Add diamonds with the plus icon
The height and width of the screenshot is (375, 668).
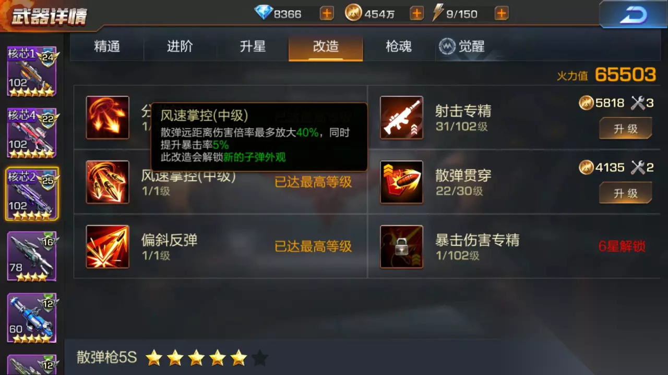point(327,14)
